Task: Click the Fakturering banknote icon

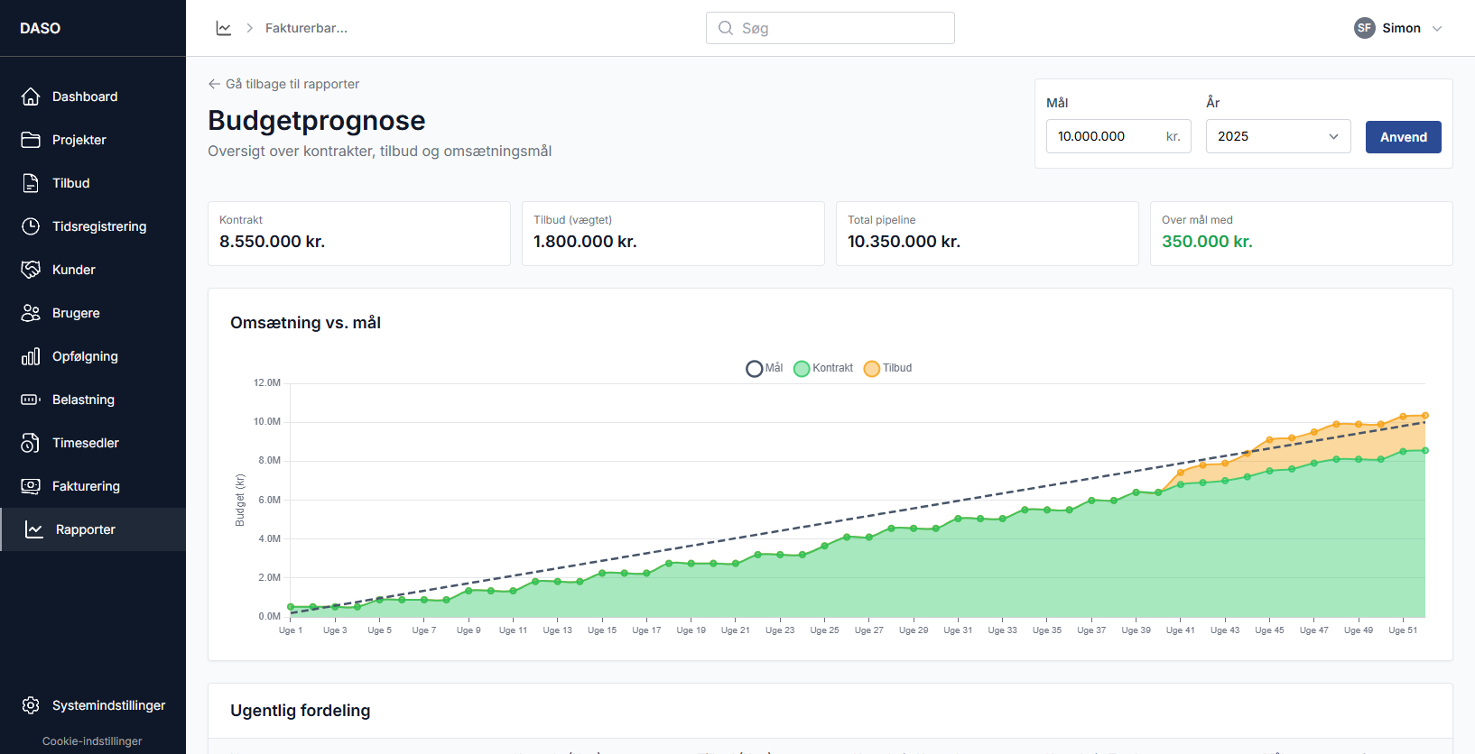Action: click(x=31, y=486)
